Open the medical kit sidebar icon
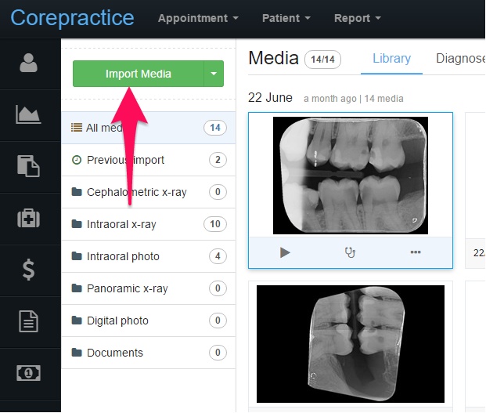 (x=28, y=218)
